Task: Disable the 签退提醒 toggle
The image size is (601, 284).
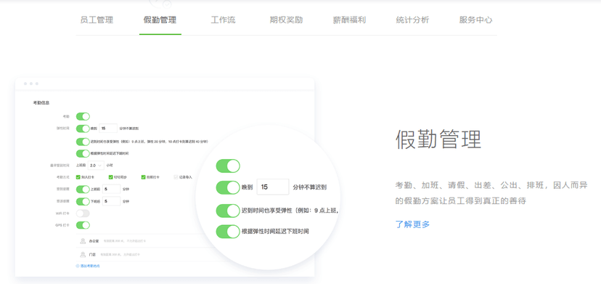Action: [x=83, y=201]
